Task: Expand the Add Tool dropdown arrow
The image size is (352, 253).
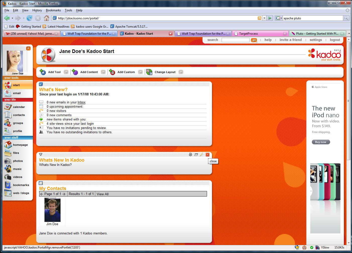Action: tap(66, 72)
